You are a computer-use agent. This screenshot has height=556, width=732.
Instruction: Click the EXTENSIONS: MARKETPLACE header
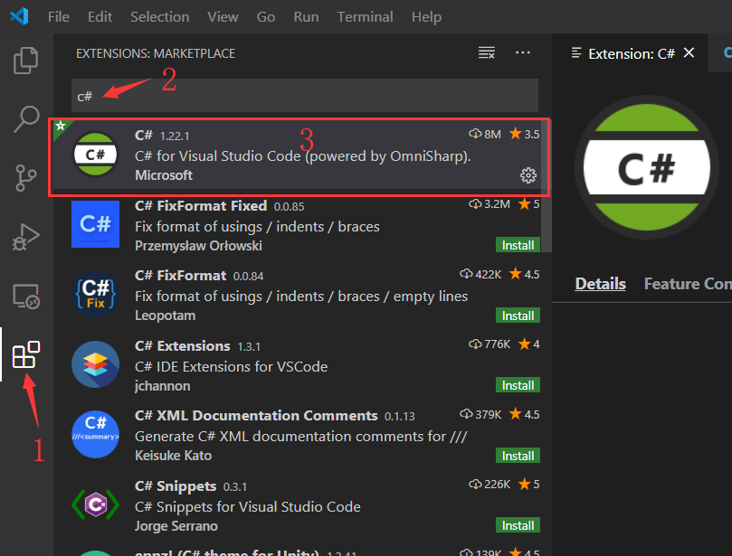click(x=156, y=53)
